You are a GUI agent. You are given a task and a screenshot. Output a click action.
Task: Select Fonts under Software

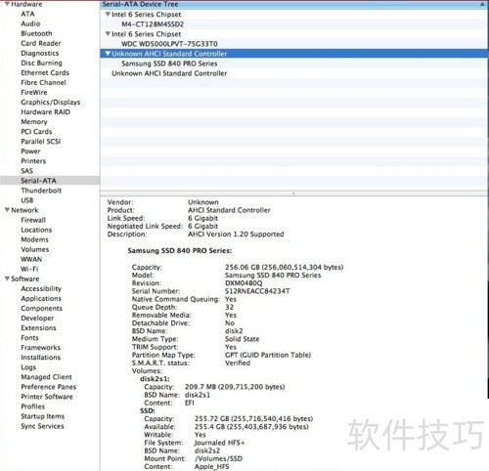click(x=29, y=337)
